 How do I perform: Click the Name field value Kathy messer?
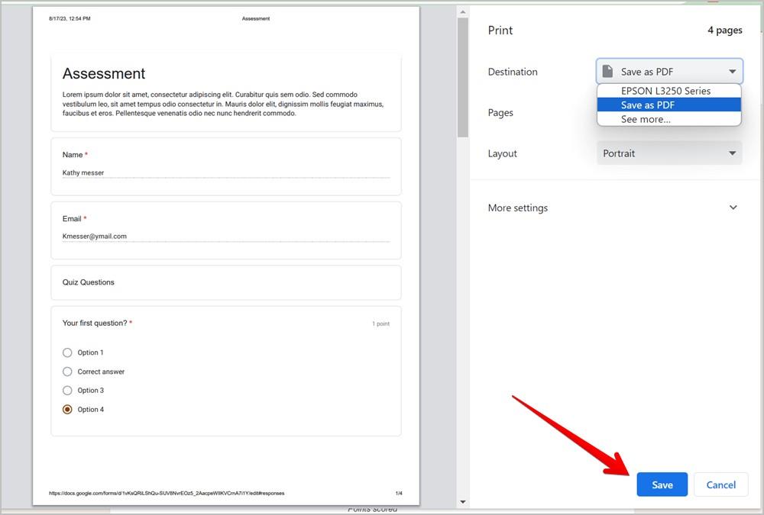tap(83, 172)
